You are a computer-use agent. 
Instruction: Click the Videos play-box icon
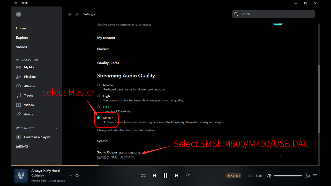pyautogui.click(x=19, y=105)
